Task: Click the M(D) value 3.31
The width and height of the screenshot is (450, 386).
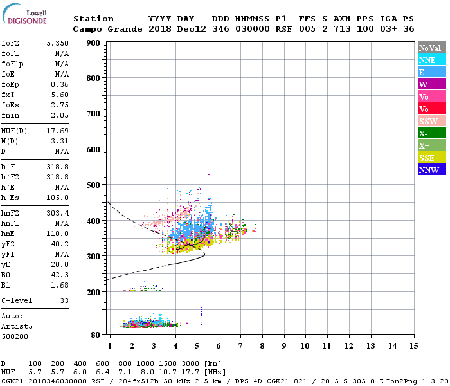Action: point(60,141)
